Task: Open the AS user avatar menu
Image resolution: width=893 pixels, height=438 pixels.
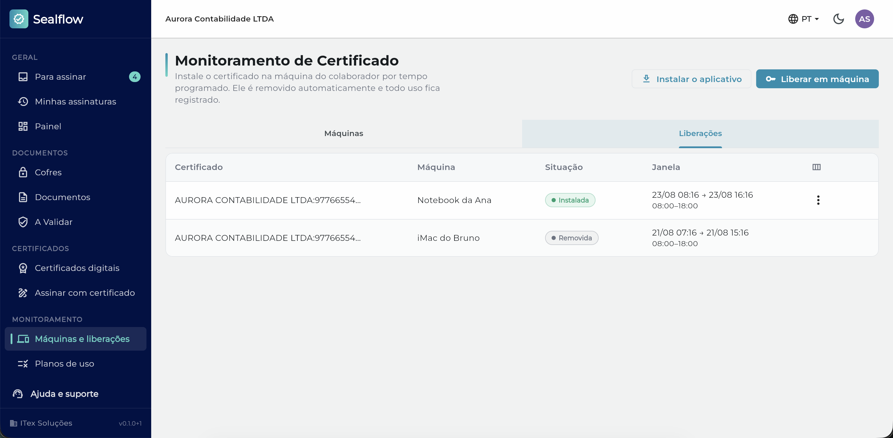Action: (864, 19)
